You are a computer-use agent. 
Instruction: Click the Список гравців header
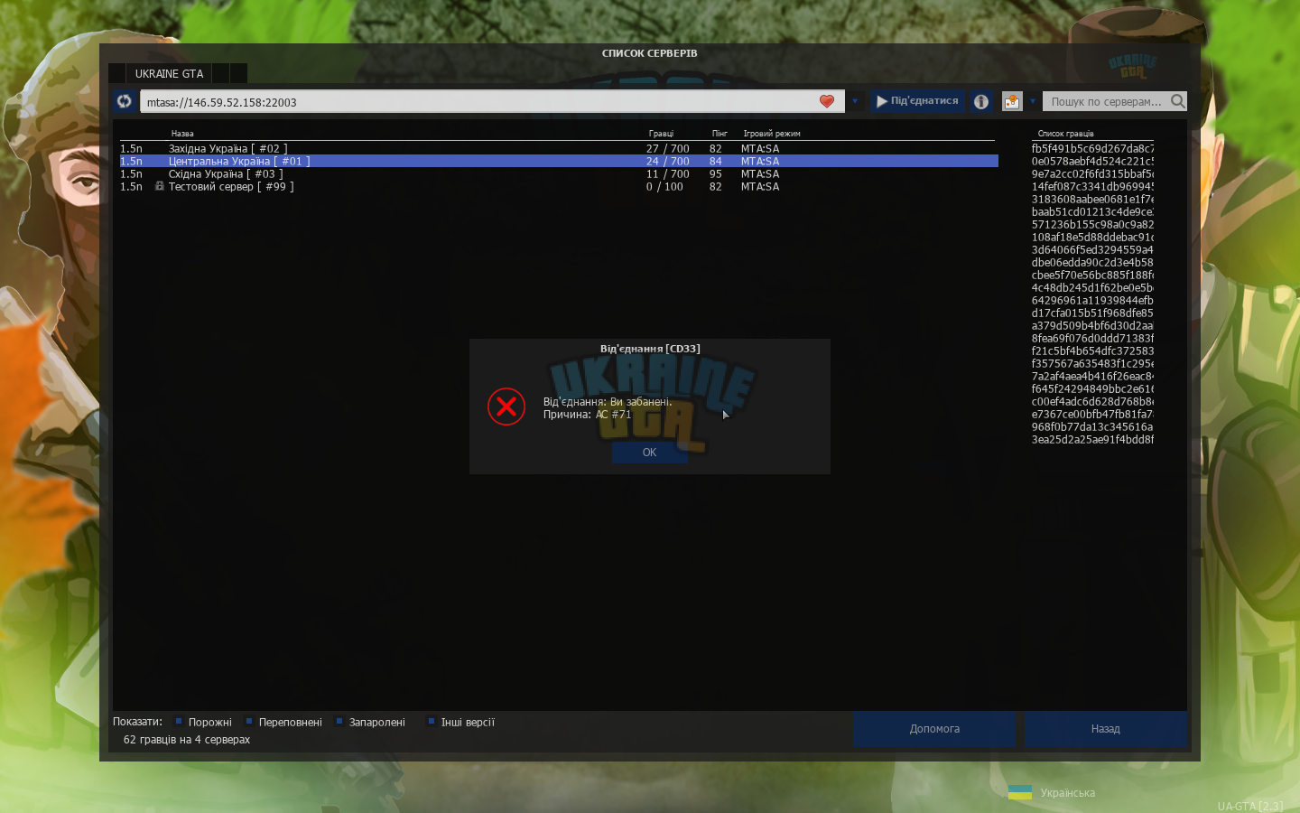[1065, 134]
